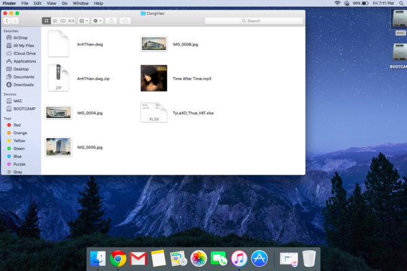407x271 pixels.
Task: Switch to icon view in Finder toolbar
Action: pos(46,21)
